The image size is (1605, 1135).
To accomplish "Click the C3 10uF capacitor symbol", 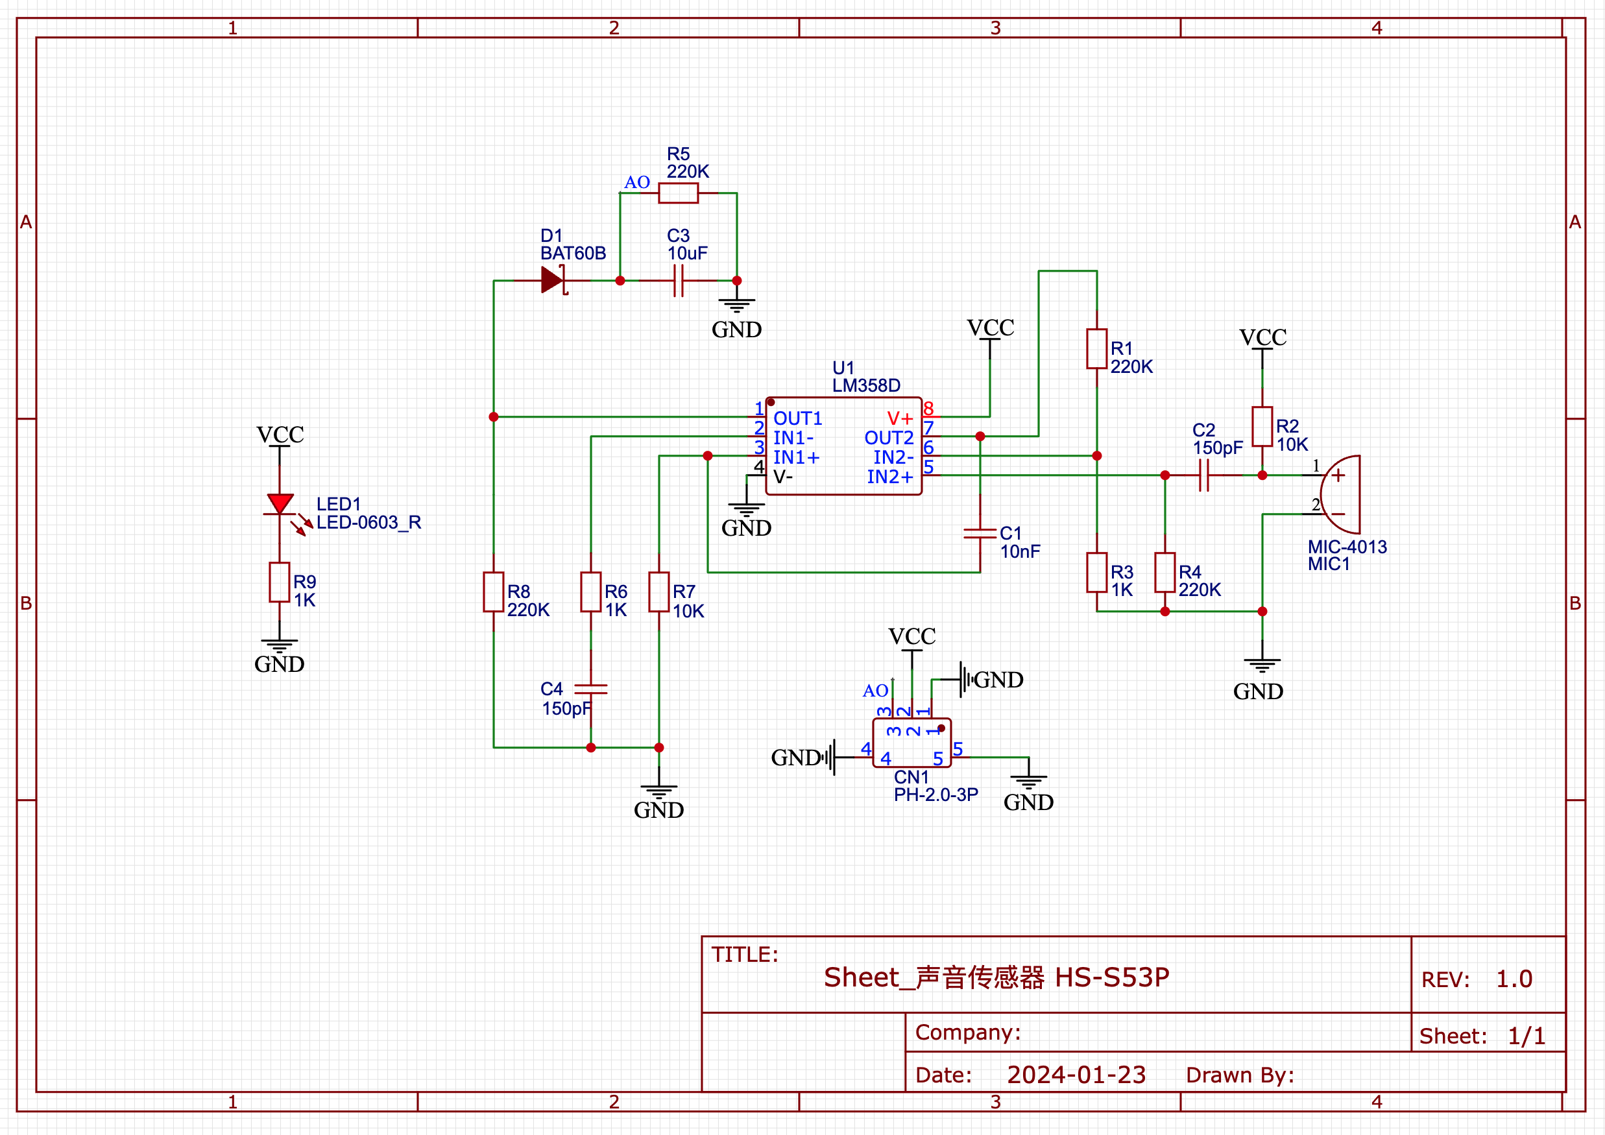I will 678,280.
